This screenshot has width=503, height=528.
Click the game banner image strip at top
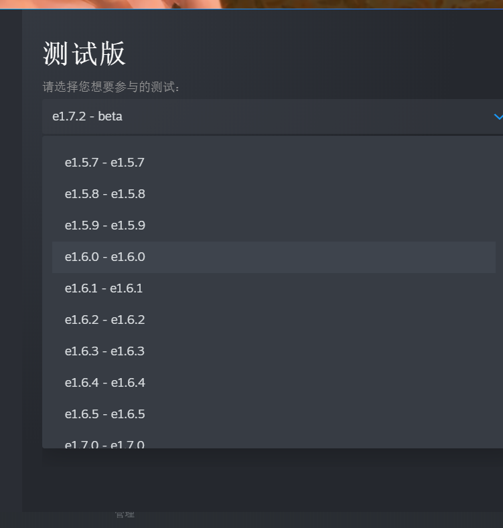[252, 4]
